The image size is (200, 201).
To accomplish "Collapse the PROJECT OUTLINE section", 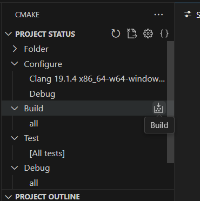I will 9,197.
